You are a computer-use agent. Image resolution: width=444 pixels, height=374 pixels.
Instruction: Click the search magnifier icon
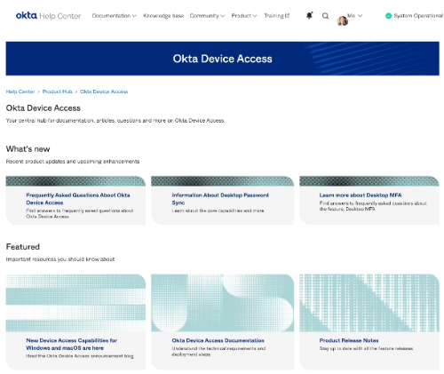[325, 16]
